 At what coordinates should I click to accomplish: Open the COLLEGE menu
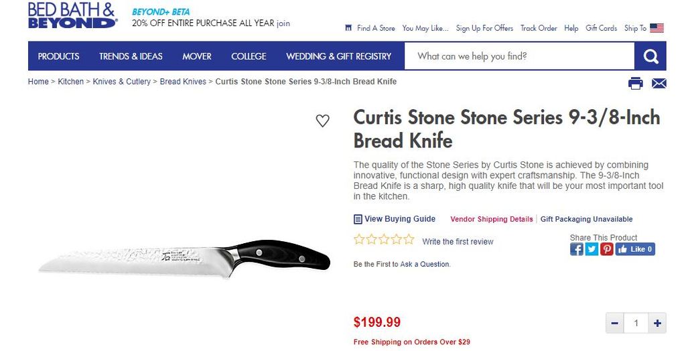(249, 56)
